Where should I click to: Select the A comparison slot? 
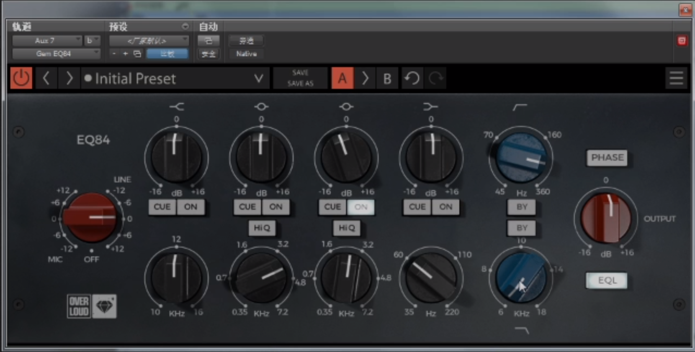tap(342, 78)
